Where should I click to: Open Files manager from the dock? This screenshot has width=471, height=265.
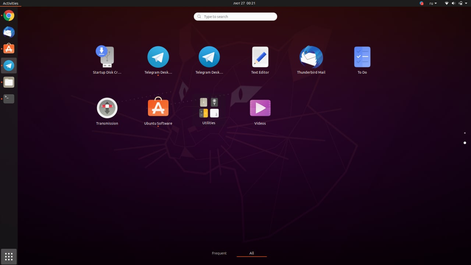[9, 82]
